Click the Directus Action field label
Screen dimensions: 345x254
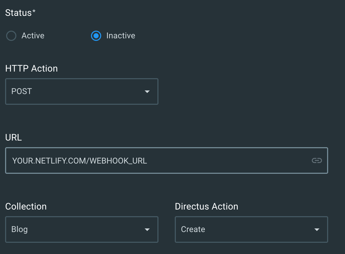click(x=206, y=206)
